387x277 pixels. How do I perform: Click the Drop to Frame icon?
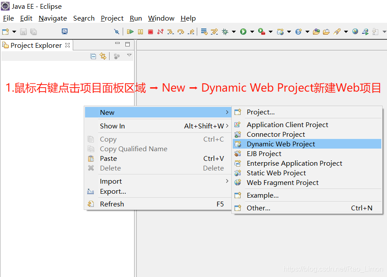(204, 32)
